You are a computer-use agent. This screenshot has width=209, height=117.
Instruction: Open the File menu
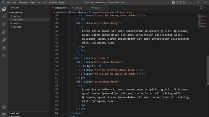coord(8,3)
